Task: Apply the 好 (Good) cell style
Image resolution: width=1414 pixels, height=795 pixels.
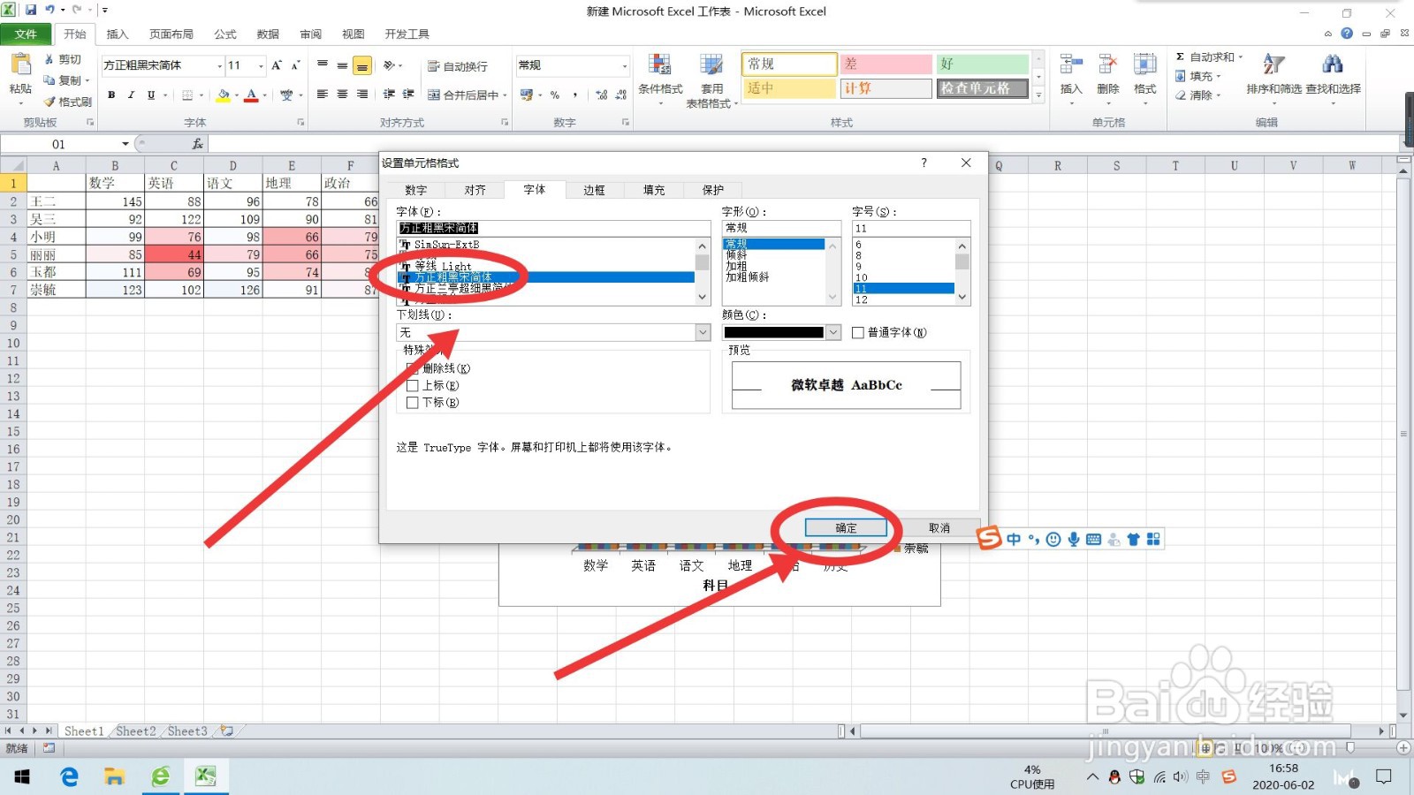Action: coord(983,64)
